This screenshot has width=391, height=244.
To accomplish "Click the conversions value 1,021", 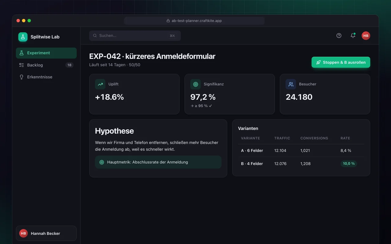I will click(x=305, y=151).
